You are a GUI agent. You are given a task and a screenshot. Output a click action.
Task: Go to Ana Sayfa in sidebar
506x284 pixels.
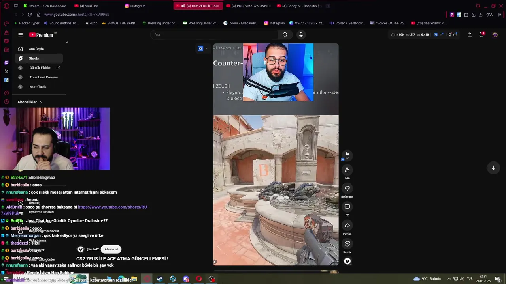(39, 49)
